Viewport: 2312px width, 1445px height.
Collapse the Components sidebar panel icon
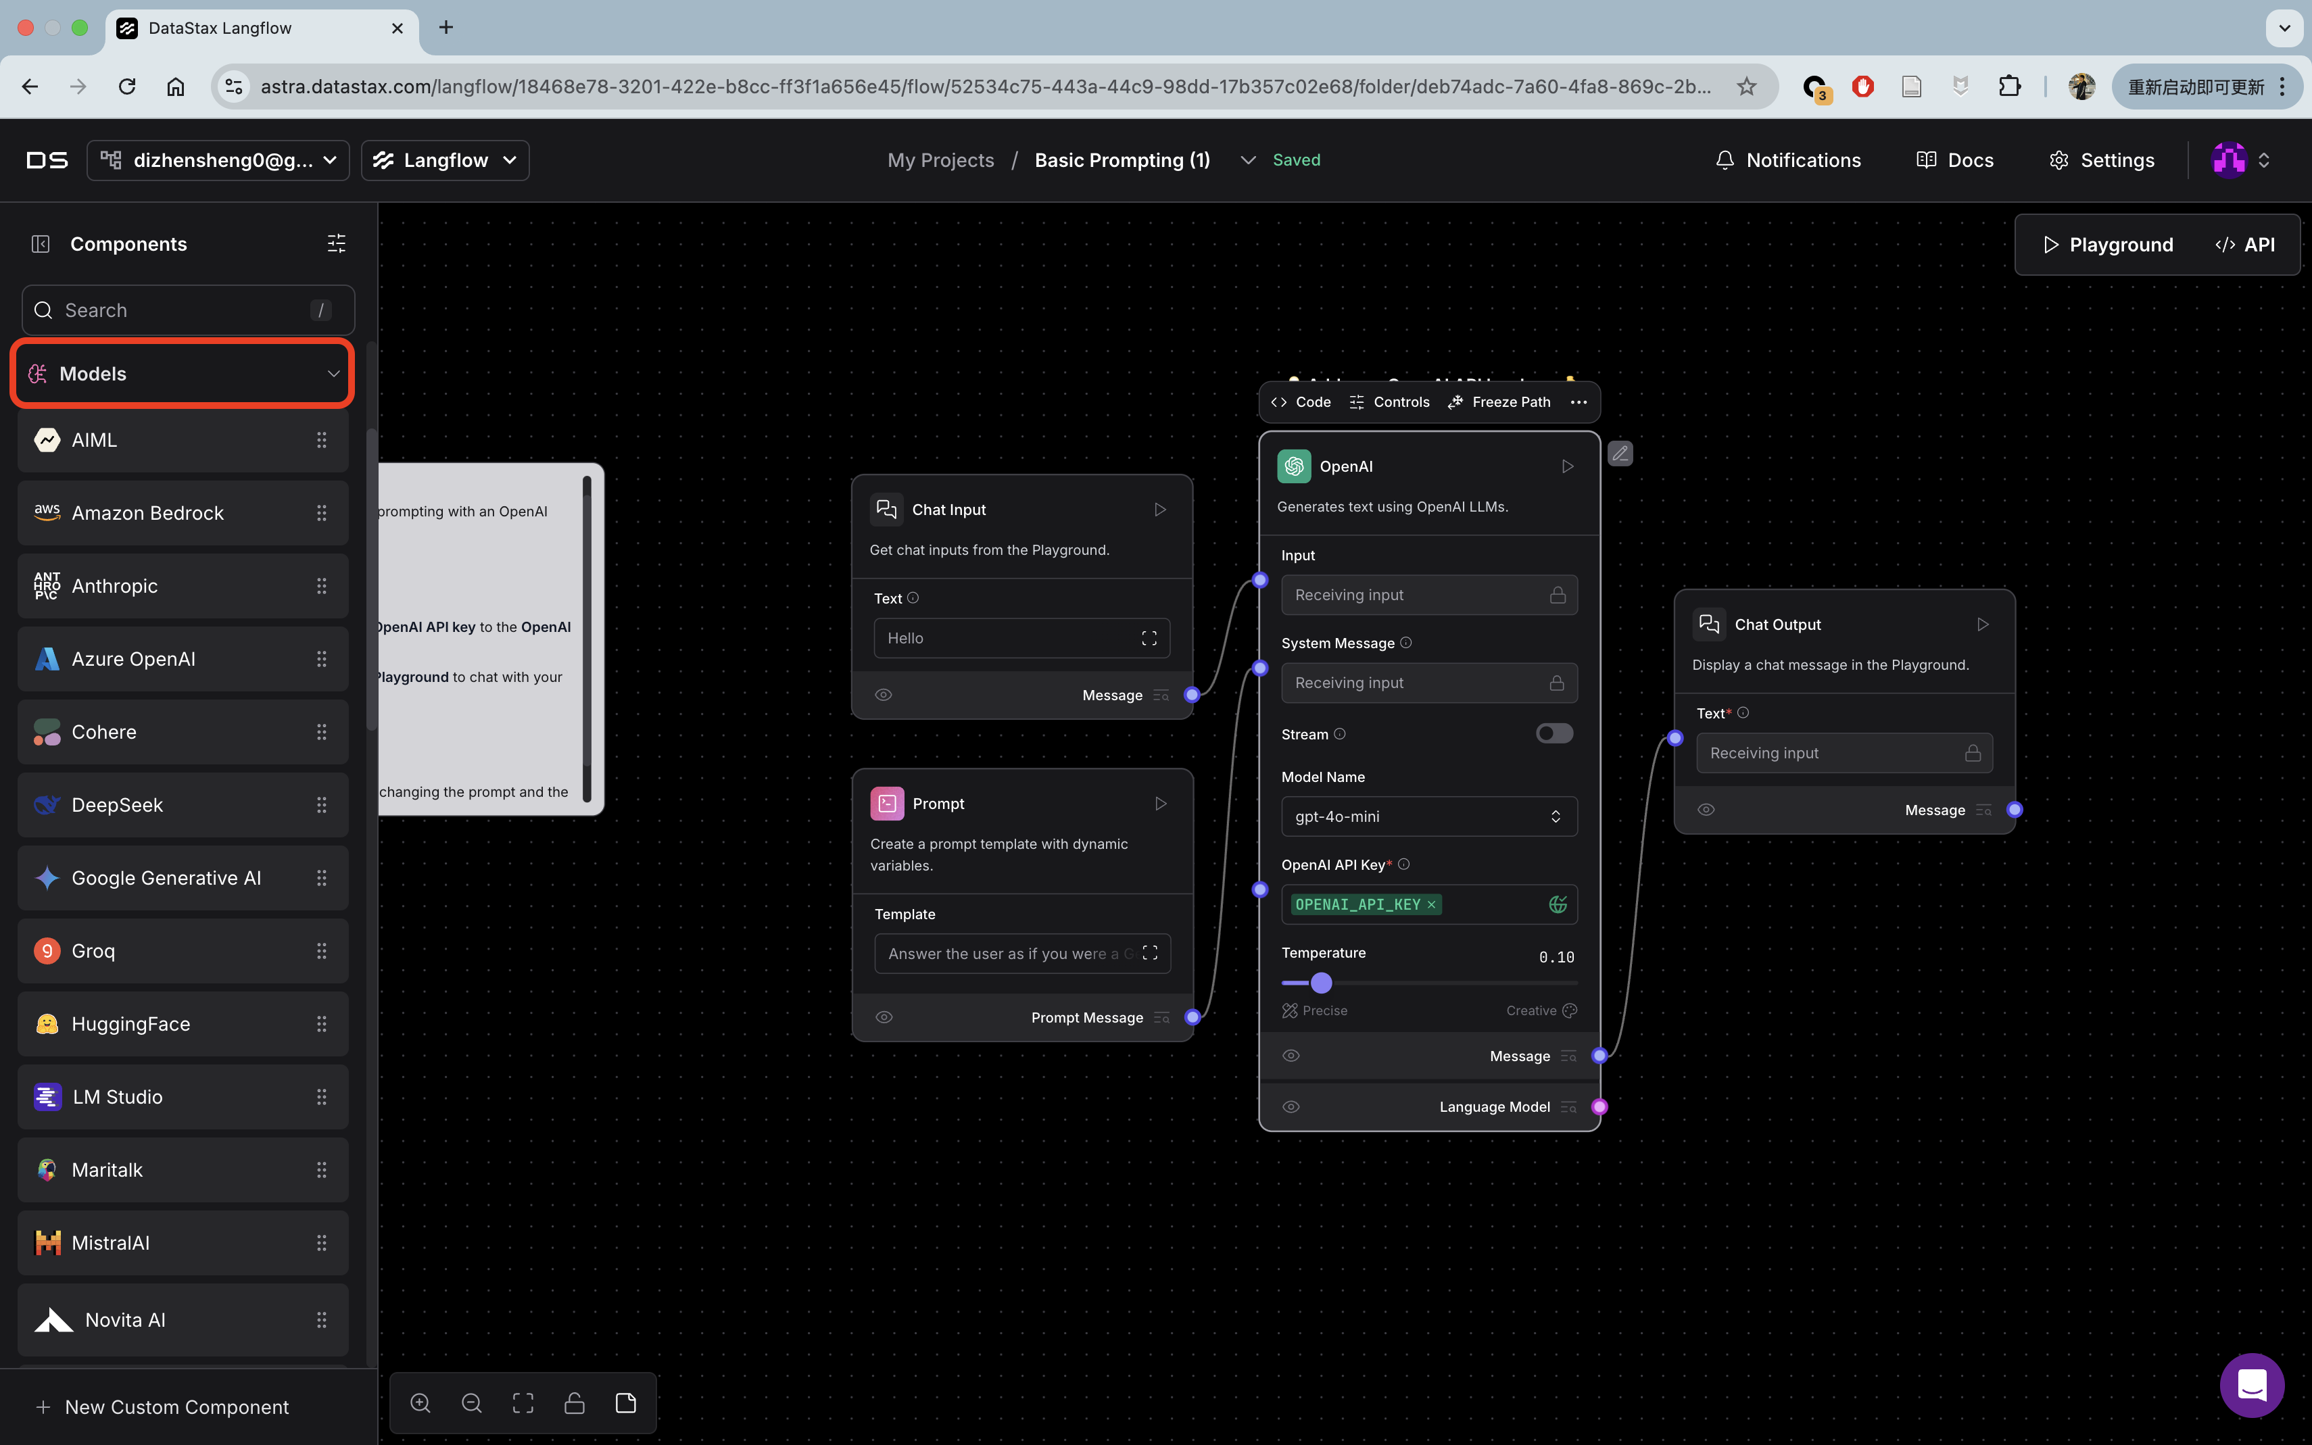pos(40,244)
